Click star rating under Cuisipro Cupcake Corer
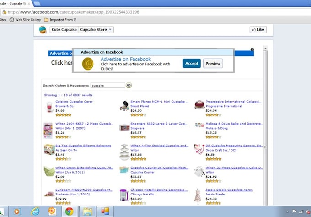The width and height of the screenshot is (311, 217). coord(63,115)
